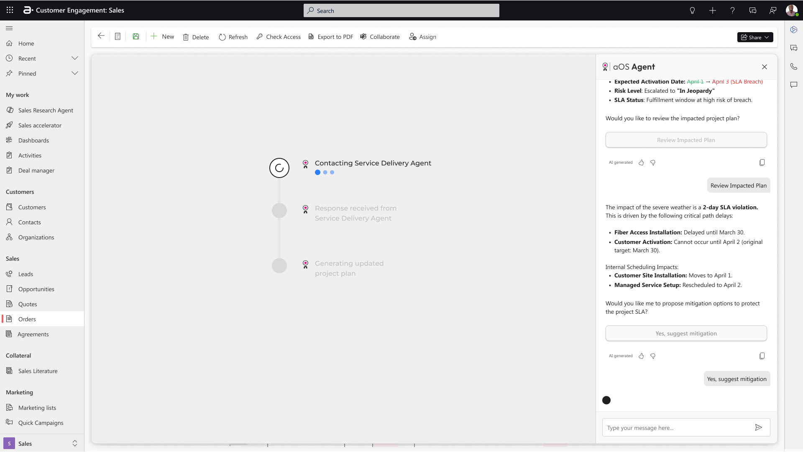
Task: Click Export to PDF
Action: pos(331,37)
